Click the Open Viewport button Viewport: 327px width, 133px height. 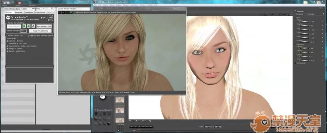pyautogui.click(x=14, y=26)
